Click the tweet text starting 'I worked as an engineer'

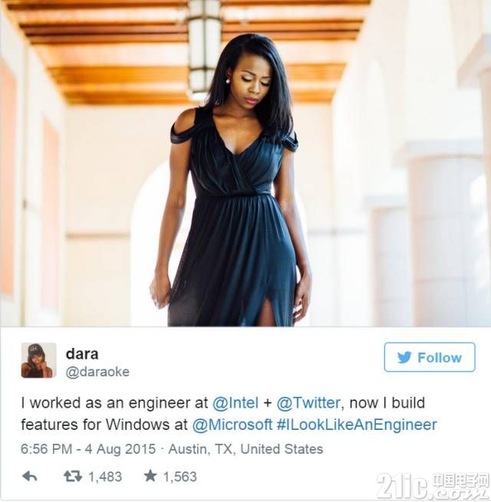[x=229, y=414]
